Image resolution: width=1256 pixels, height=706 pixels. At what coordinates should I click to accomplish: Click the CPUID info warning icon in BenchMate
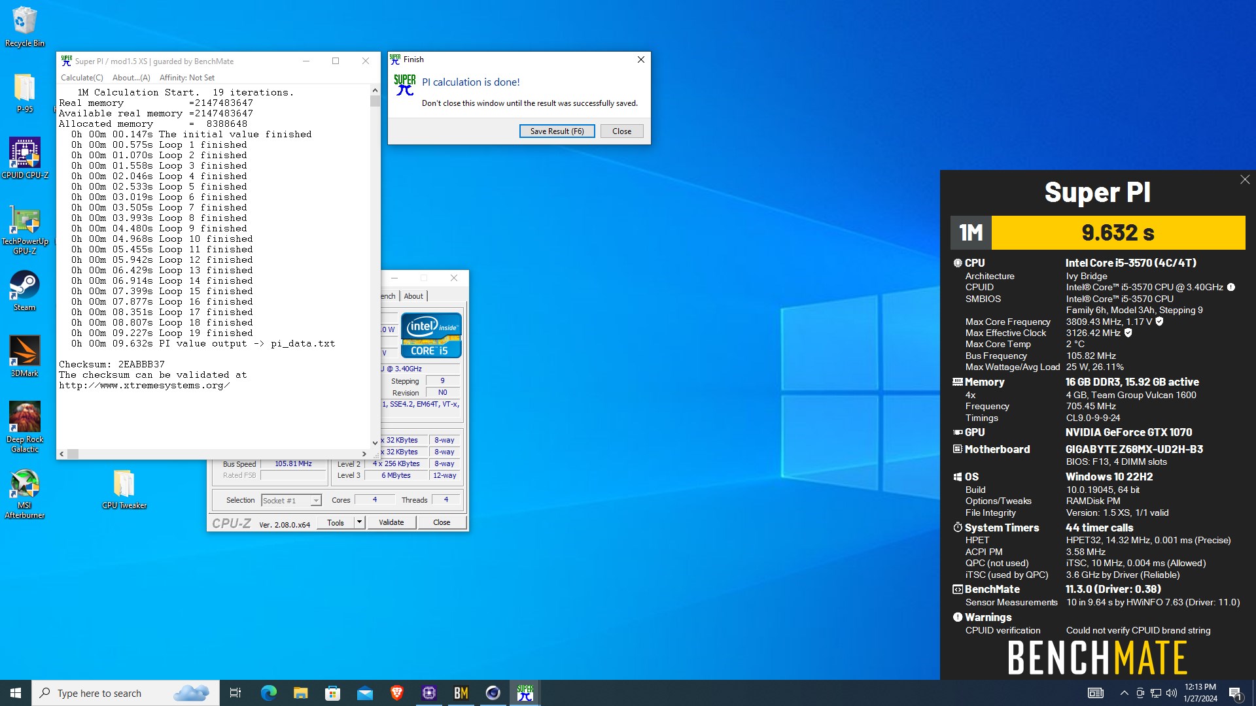point(1230,287)
